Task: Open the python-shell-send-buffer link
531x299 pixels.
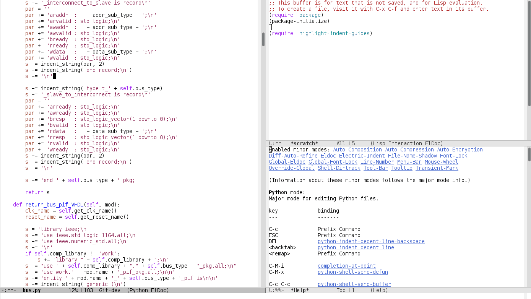Action: point(354,284)
